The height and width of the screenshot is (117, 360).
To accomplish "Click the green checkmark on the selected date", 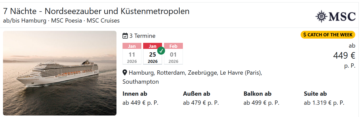I will coord(161,51).
